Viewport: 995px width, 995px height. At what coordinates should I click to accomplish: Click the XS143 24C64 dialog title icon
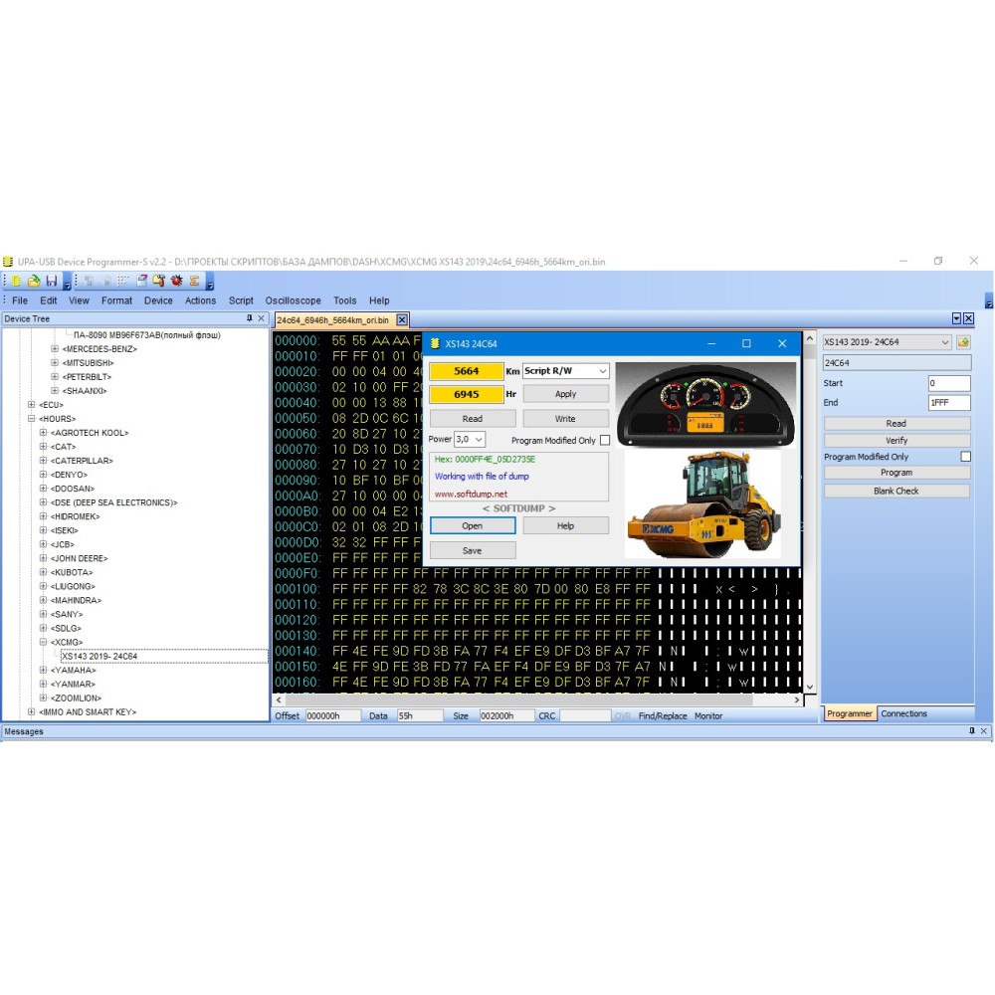[x=435, y=343]
